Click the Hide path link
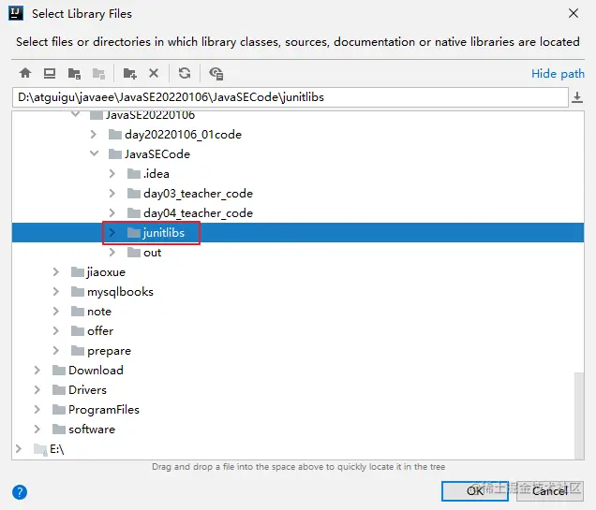This screenshot has height=510, width=596. (x=558, y=74)
